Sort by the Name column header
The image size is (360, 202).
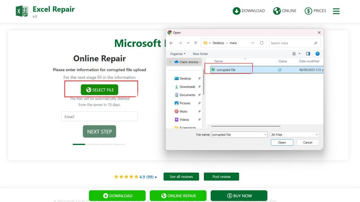[x=219, y=61]
